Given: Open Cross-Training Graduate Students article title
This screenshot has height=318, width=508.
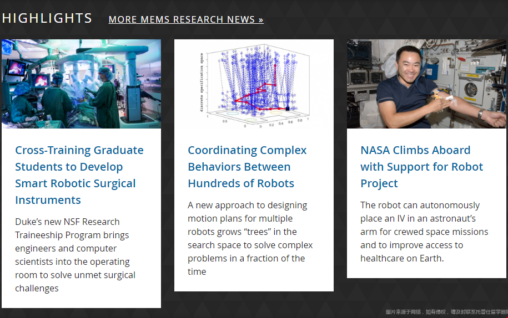Looking at the screenshot, I should 79,175.
